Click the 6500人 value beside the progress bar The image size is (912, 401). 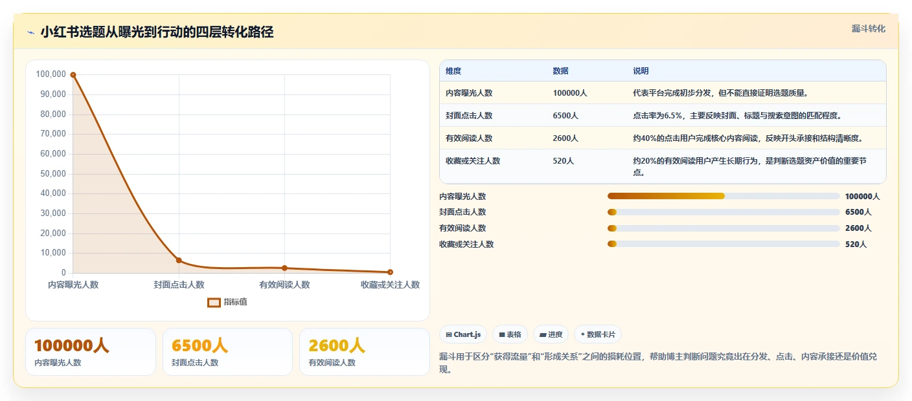pyautogui.click(x=858, y=212)
